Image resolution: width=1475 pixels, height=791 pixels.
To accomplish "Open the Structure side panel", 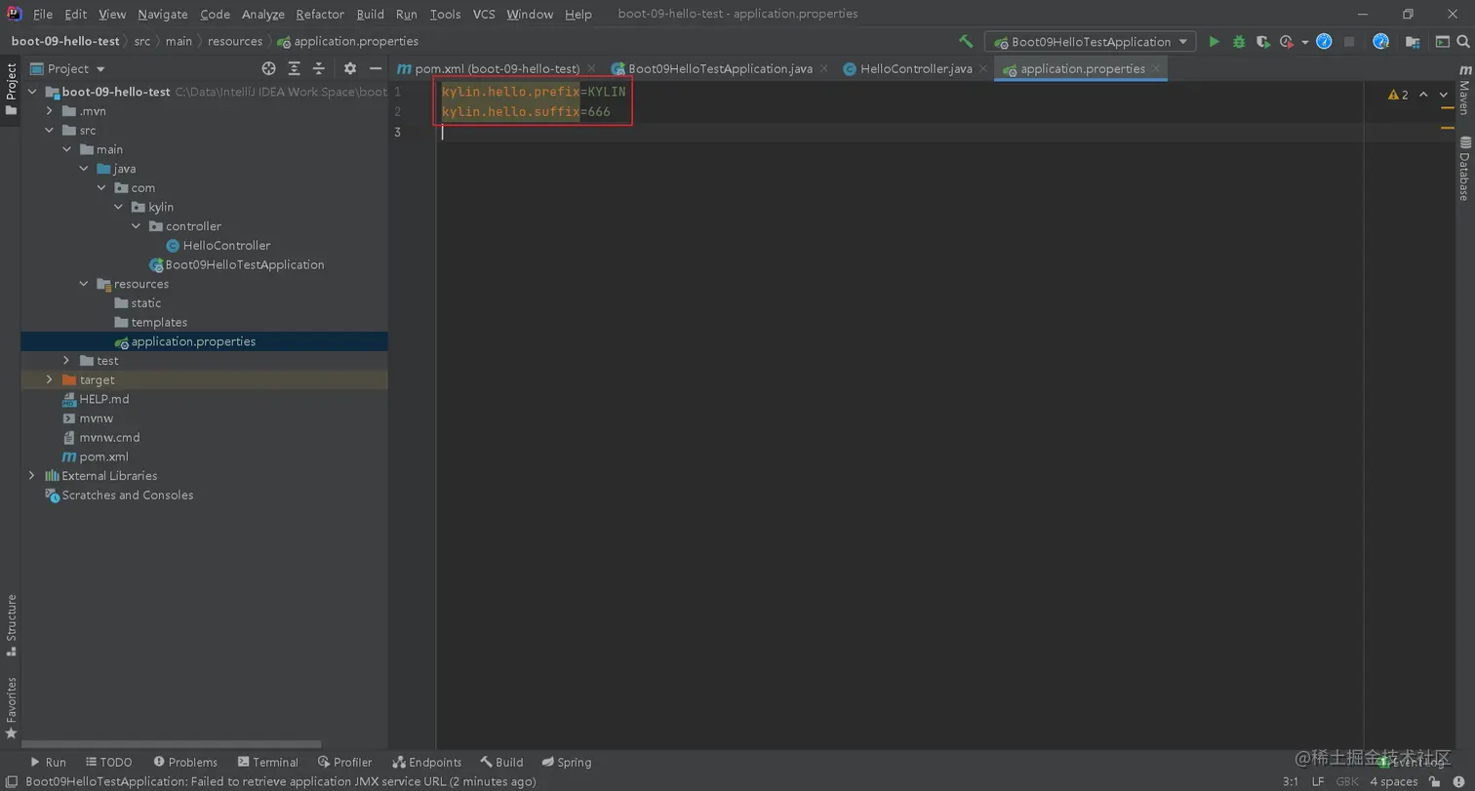I will point(12,626).
